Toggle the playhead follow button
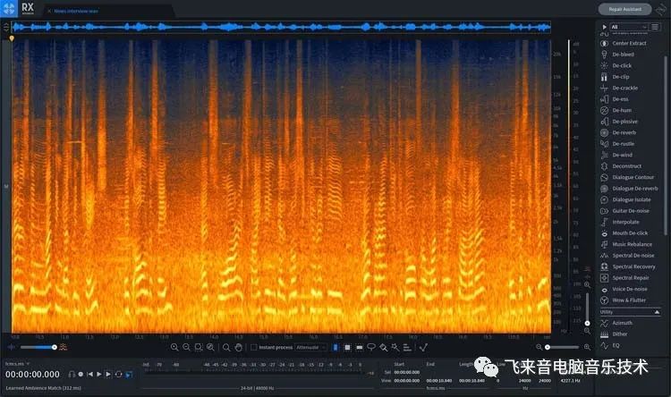Screen dimensions: 671x397 click(129, 375)
